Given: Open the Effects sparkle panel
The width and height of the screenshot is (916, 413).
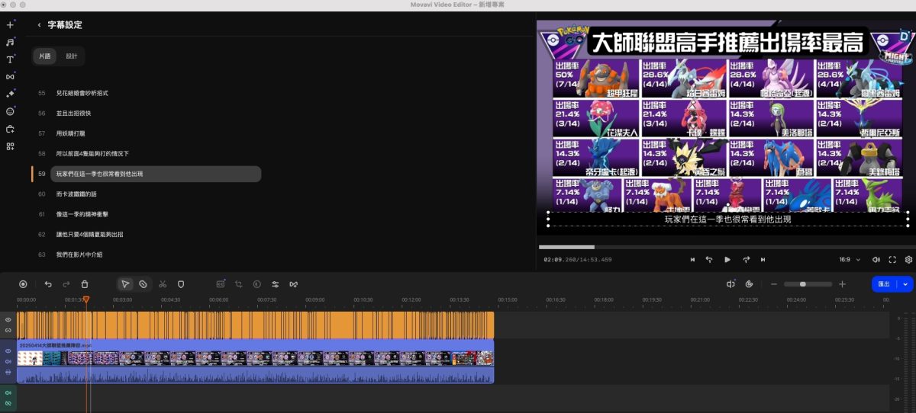Looking at the screenshot, I should pos(10,94).
